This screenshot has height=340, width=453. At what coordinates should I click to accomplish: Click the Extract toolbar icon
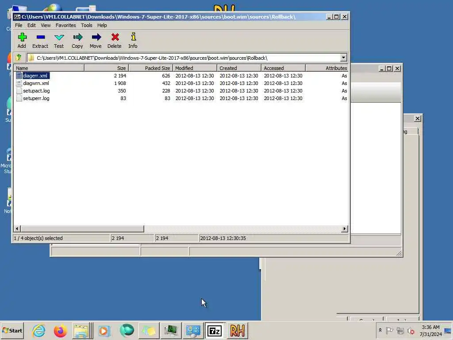(x=40, y=37)
